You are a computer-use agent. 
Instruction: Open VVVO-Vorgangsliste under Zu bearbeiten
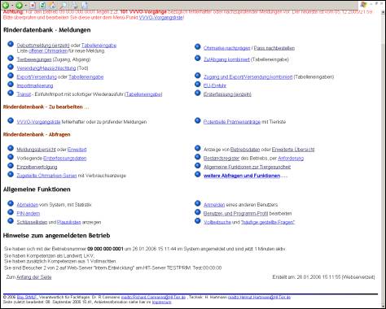(38, 122)
